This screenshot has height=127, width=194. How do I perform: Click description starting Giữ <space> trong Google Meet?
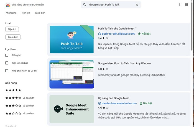(142, 46)
